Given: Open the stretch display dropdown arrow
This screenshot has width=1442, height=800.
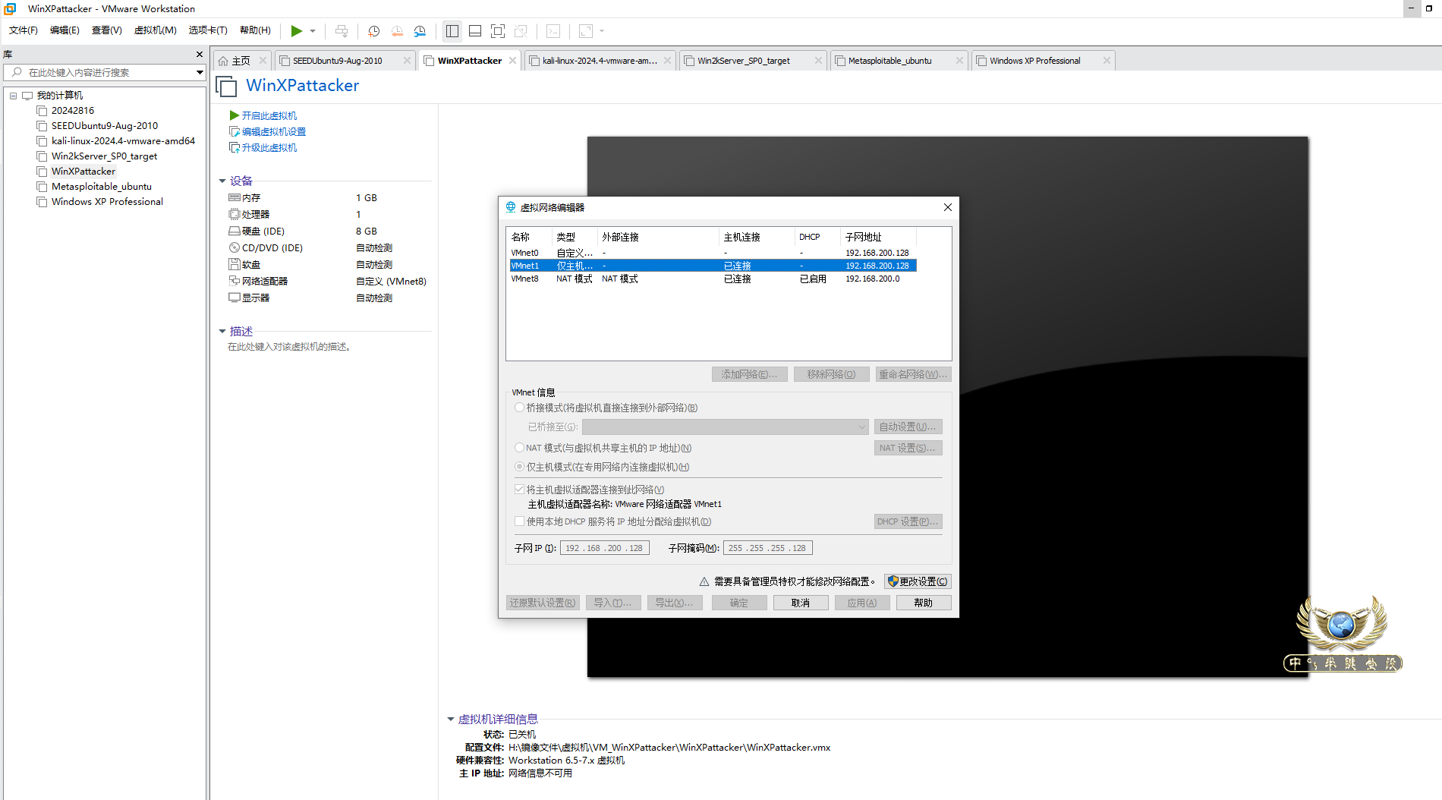Looking at the screenshot, I should coord(602,31).
